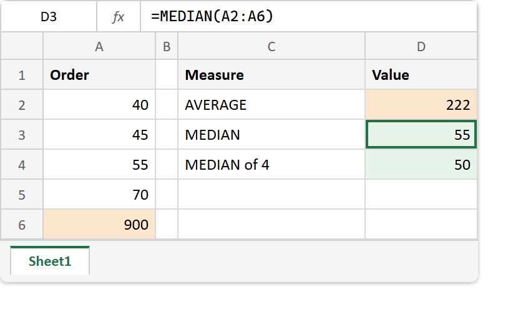
Task: Click the MEDIAN label cell in row 3
Action: (x=271, y=134)
